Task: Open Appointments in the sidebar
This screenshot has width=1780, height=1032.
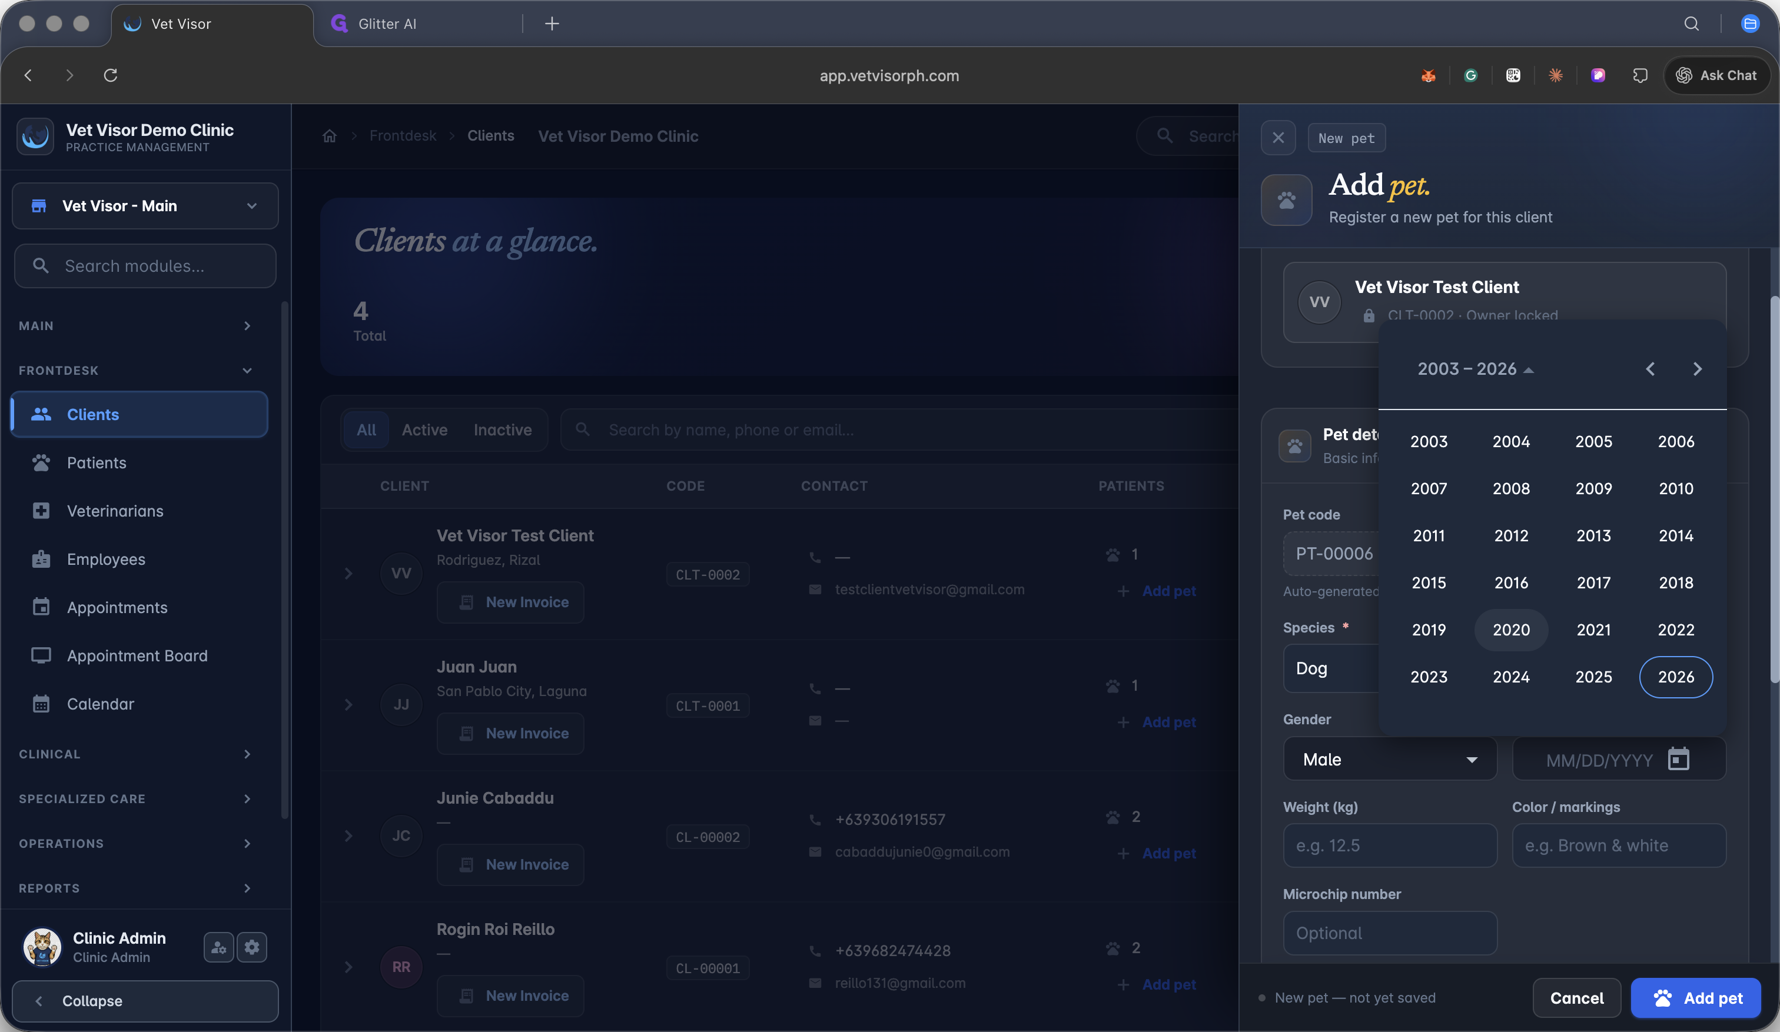Action: coord(139,608)
